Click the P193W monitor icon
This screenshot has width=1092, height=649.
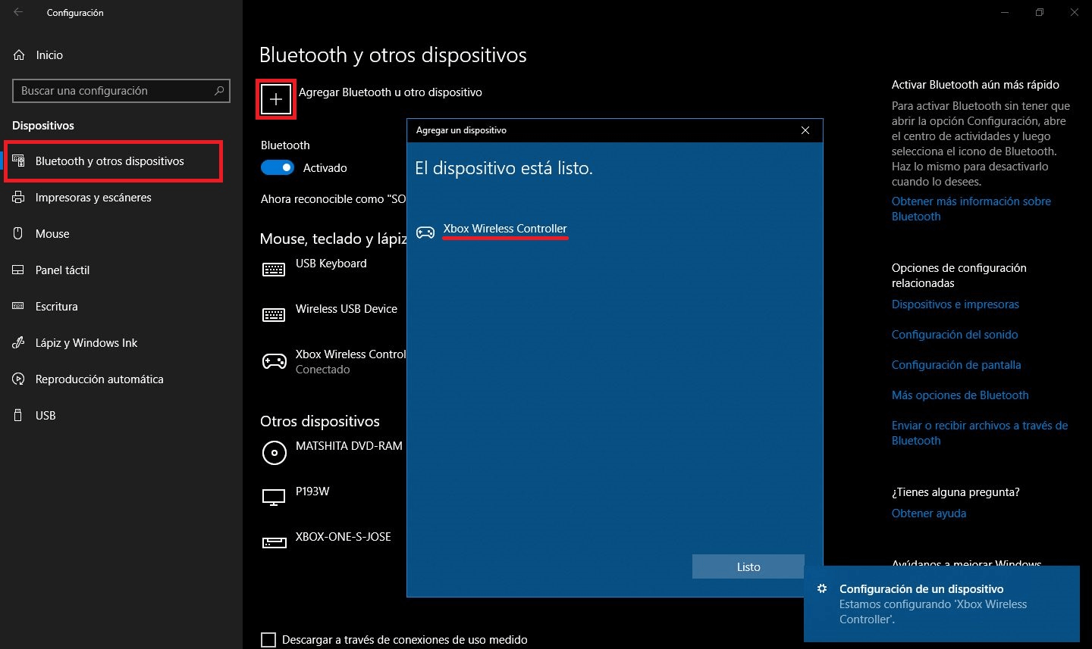[x=274, y=498]
